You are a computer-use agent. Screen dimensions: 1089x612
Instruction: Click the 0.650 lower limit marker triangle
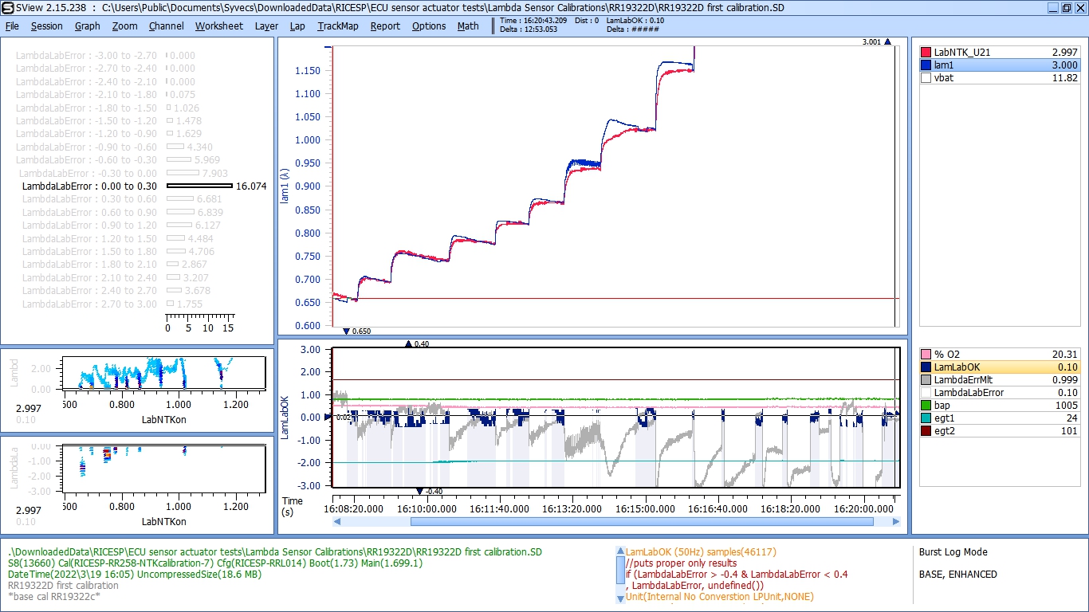click(346, 331)
